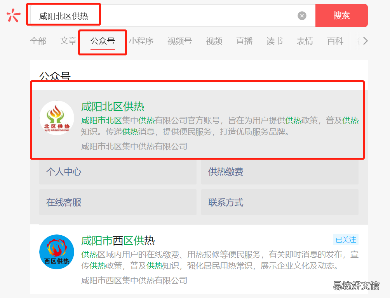Open the 西区供热 account avatar

point(57,252)
